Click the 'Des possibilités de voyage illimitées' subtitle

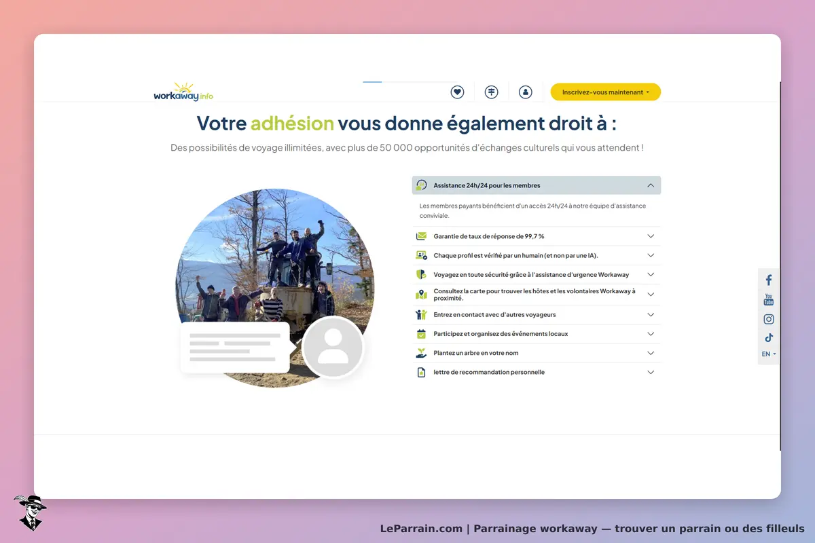(x=407, y=147)
